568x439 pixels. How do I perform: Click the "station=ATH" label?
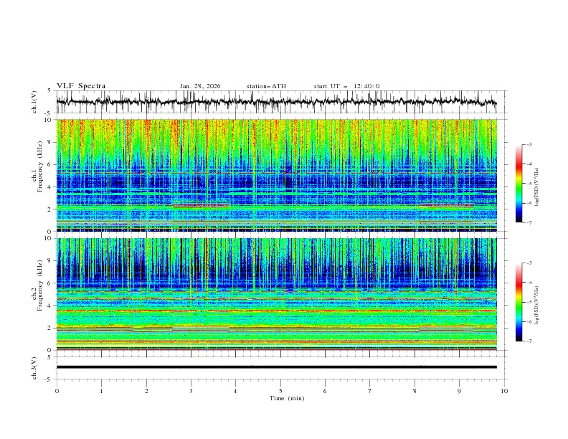[x=266, y=86]
